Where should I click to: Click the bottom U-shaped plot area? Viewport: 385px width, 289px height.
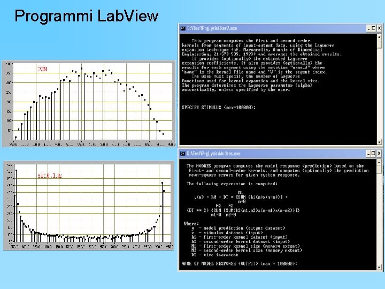(93, 203)
